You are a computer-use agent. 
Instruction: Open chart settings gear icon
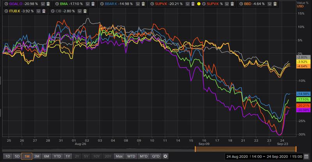(165, 157)
